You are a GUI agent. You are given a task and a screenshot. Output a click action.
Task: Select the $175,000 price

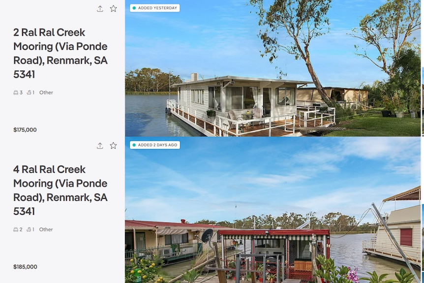[x=25, y=130]
